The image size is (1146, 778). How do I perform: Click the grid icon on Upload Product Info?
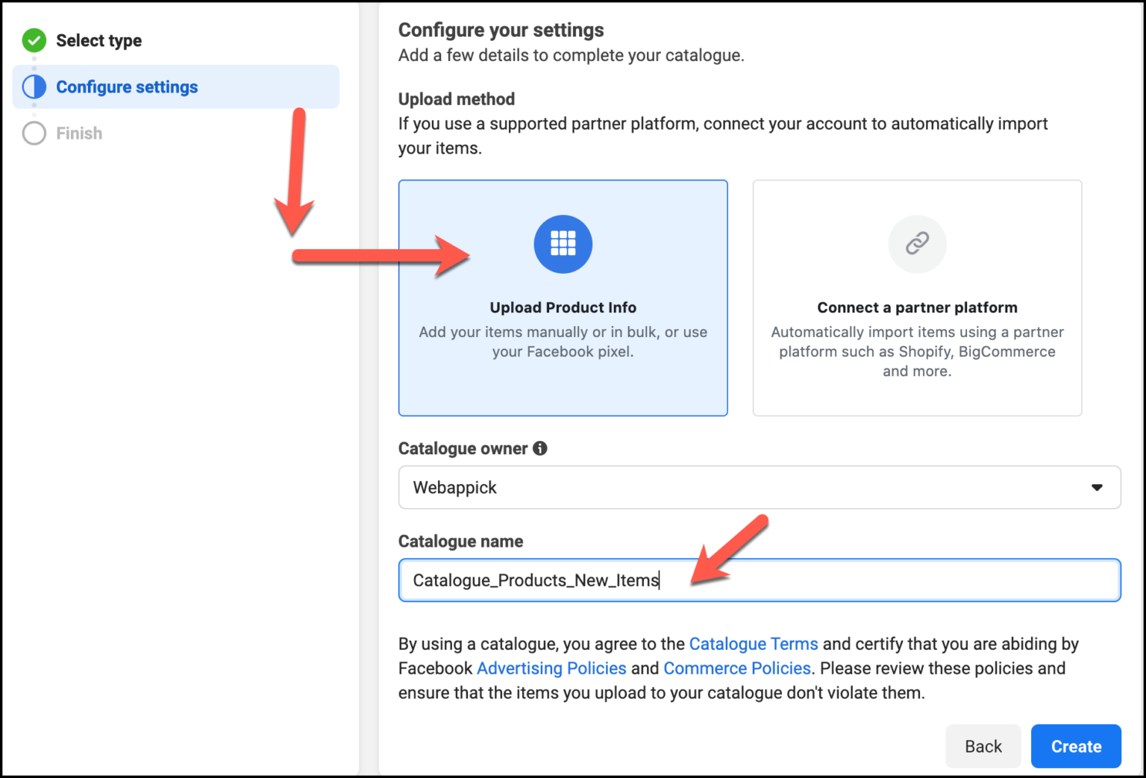[x=563, y=244]
